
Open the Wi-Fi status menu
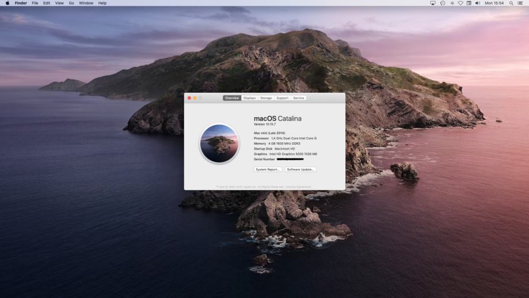[460, 3]
